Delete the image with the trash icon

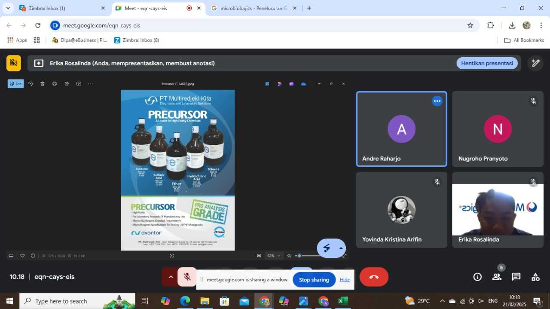click(43, 84)
